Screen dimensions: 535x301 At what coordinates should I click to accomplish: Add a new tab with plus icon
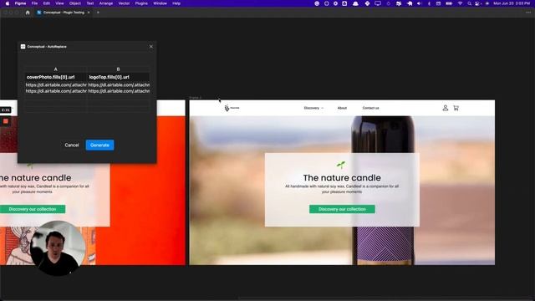tap(98, 13)
